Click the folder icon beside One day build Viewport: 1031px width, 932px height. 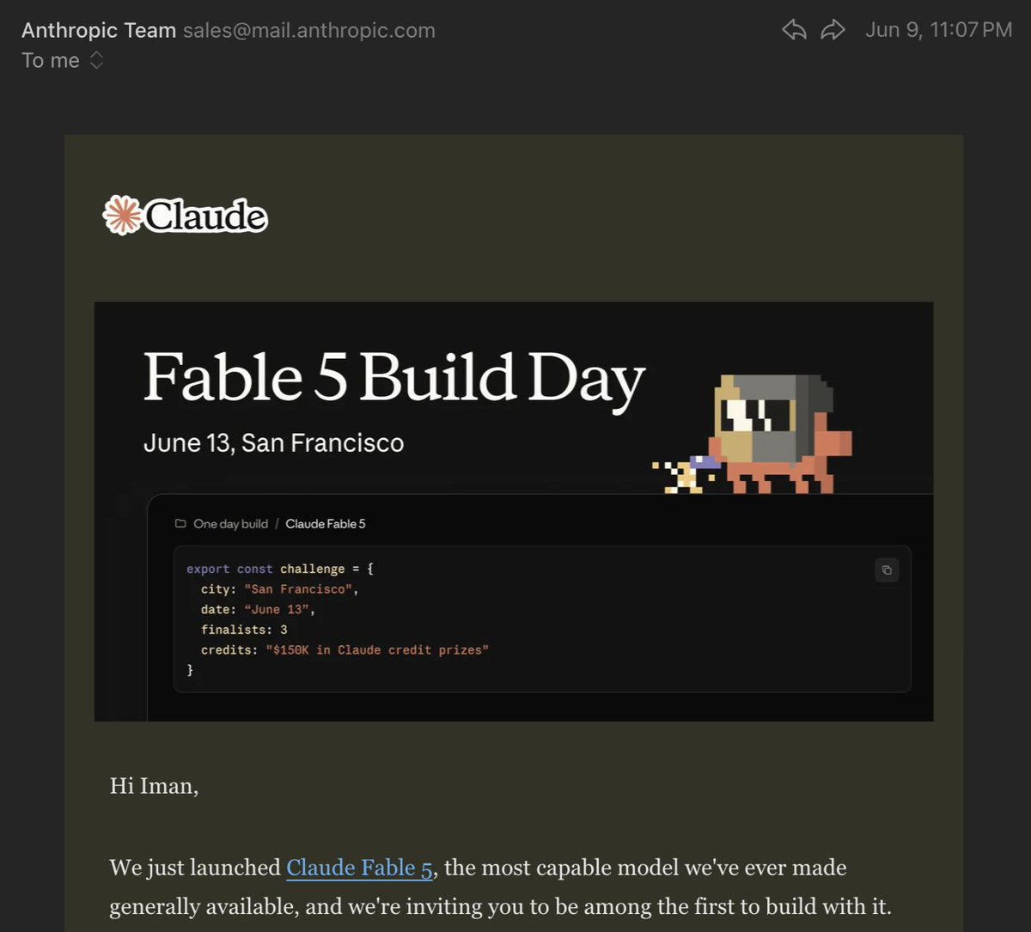tap(180, 523)
